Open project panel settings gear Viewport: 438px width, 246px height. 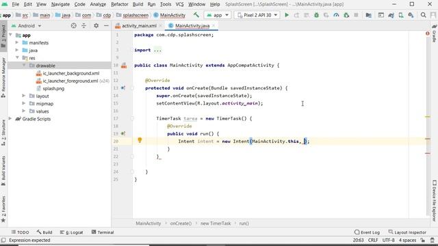96,26
